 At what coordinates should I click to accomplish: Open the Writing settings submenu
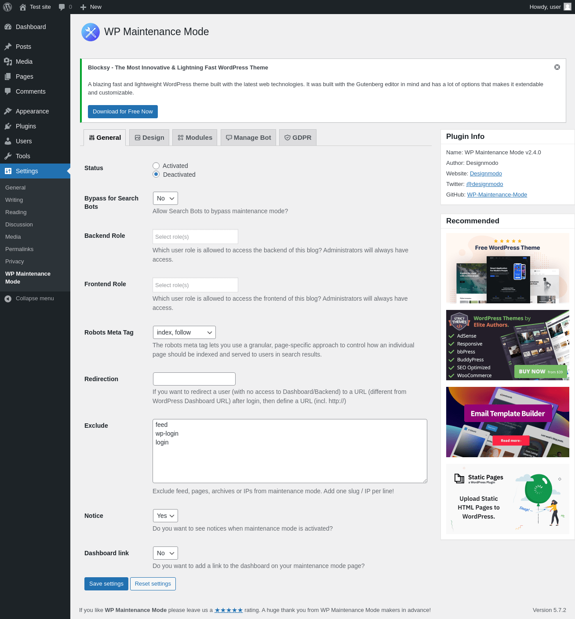pos(14,200)
